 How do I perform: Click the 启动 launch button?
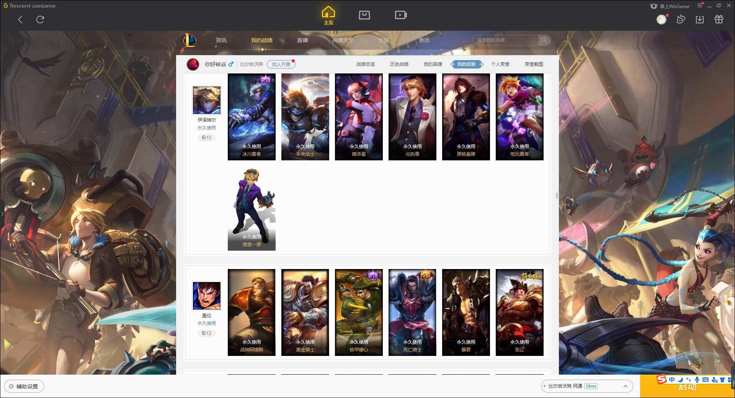click(687, 387)
